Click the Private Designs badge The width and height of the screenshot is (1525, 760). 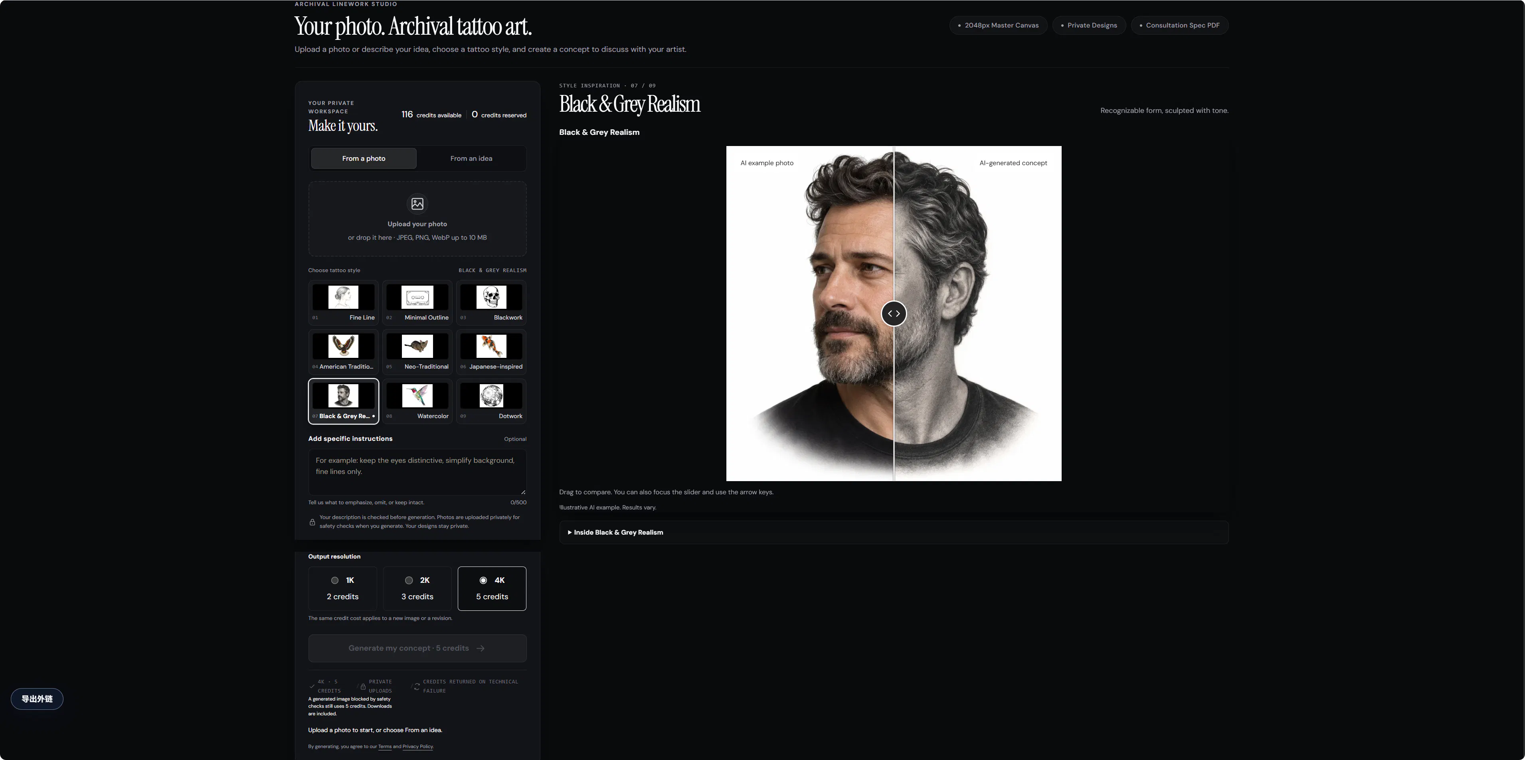click(x=1089, y=26)
